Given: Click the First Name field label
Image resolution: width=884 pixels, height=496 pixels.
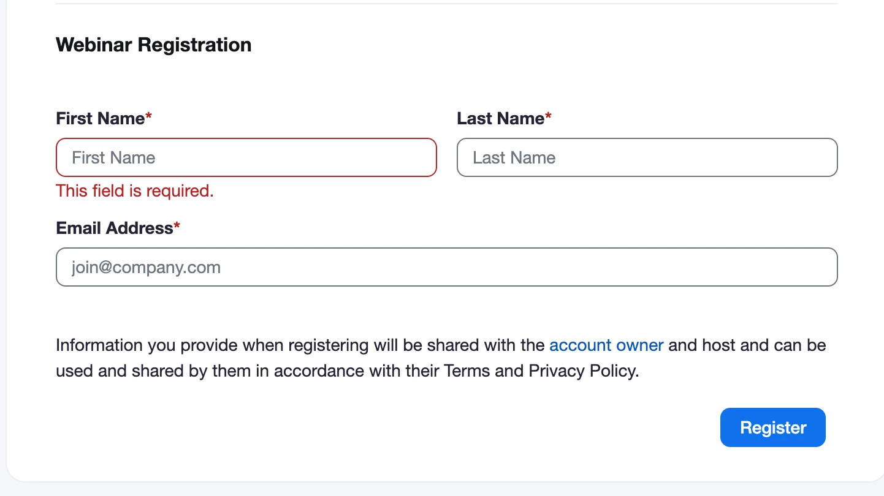Looking at the screenshot, I should point(100,118).
